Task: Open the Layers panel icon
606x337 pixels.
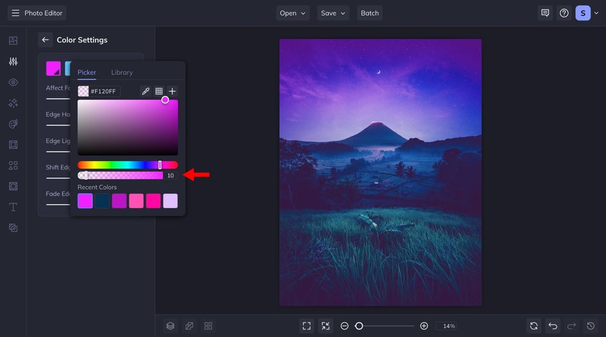Action: (171, 326)
